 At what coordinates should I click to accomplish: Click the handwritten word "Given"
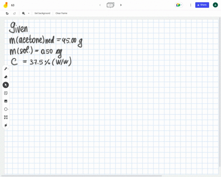click(x=18, y=28)
